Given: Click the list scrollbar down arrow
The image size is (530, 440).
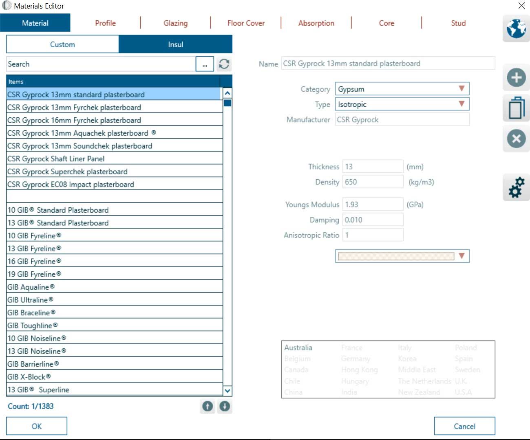Looking at the screenshot, I should pyautogui.click(x=227, y=391).
